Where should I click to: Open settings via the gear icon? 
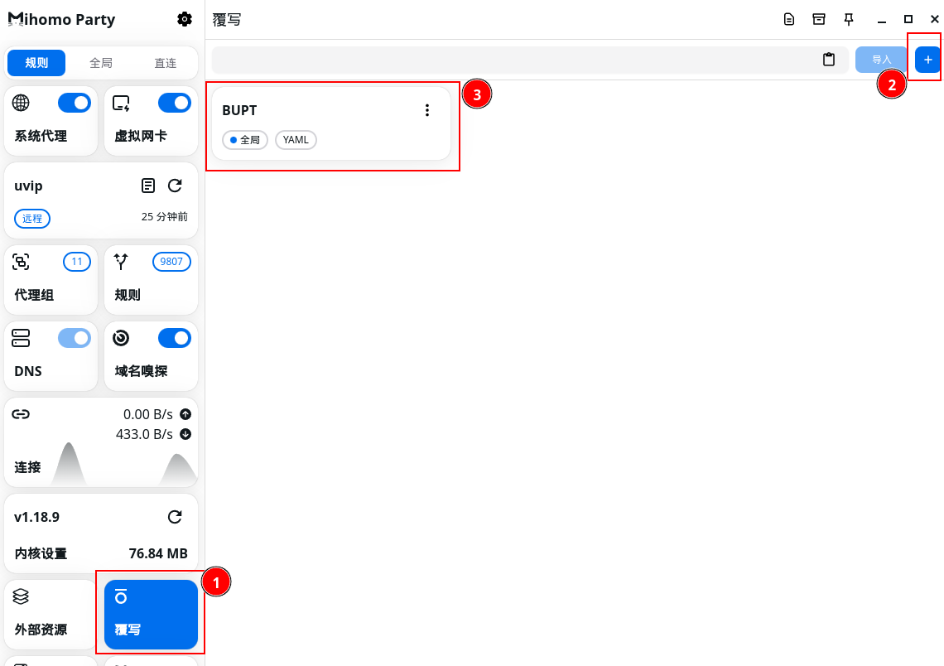click(185, 19)
